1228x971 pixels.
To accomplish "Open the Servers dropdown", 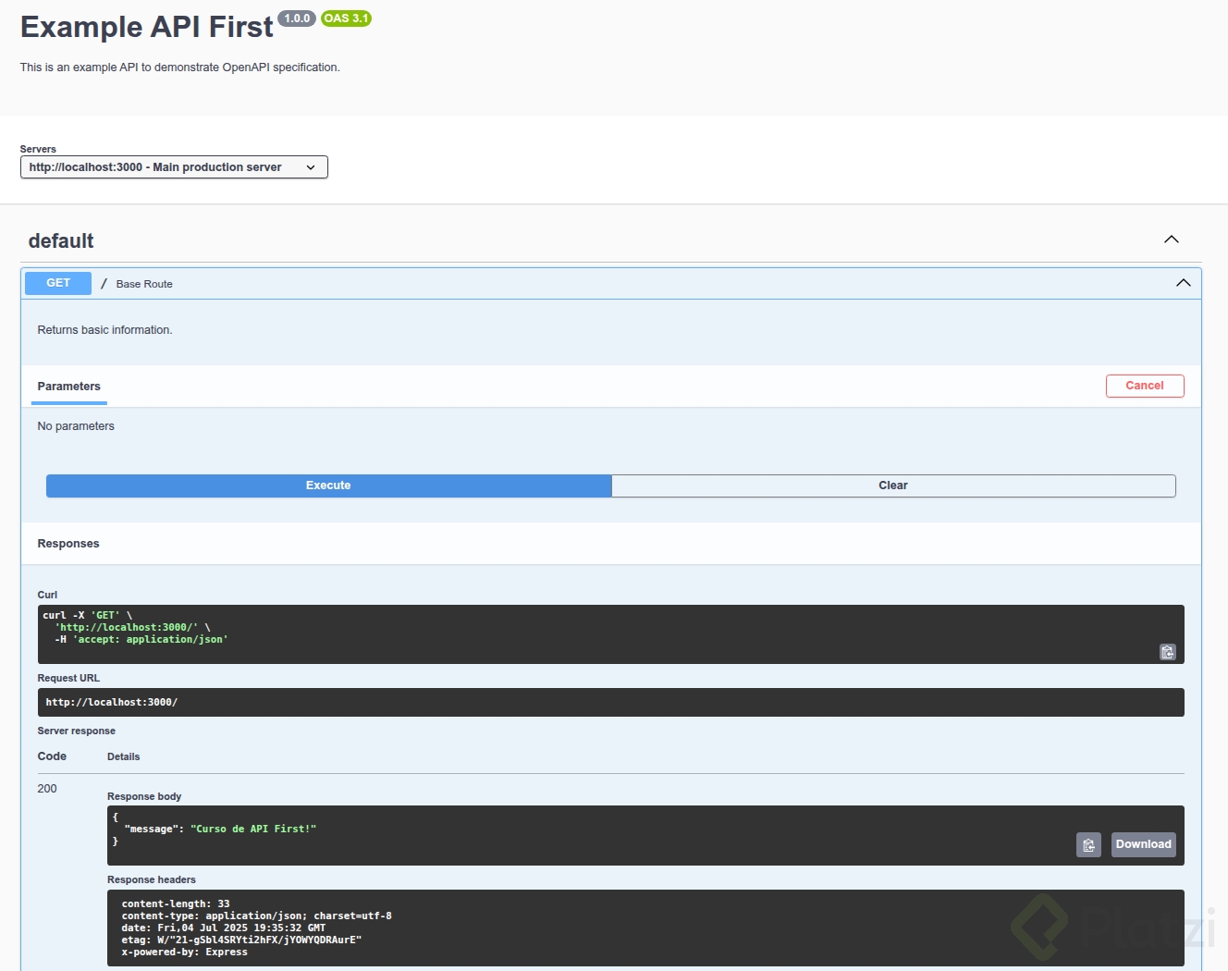I will [174, 167].
